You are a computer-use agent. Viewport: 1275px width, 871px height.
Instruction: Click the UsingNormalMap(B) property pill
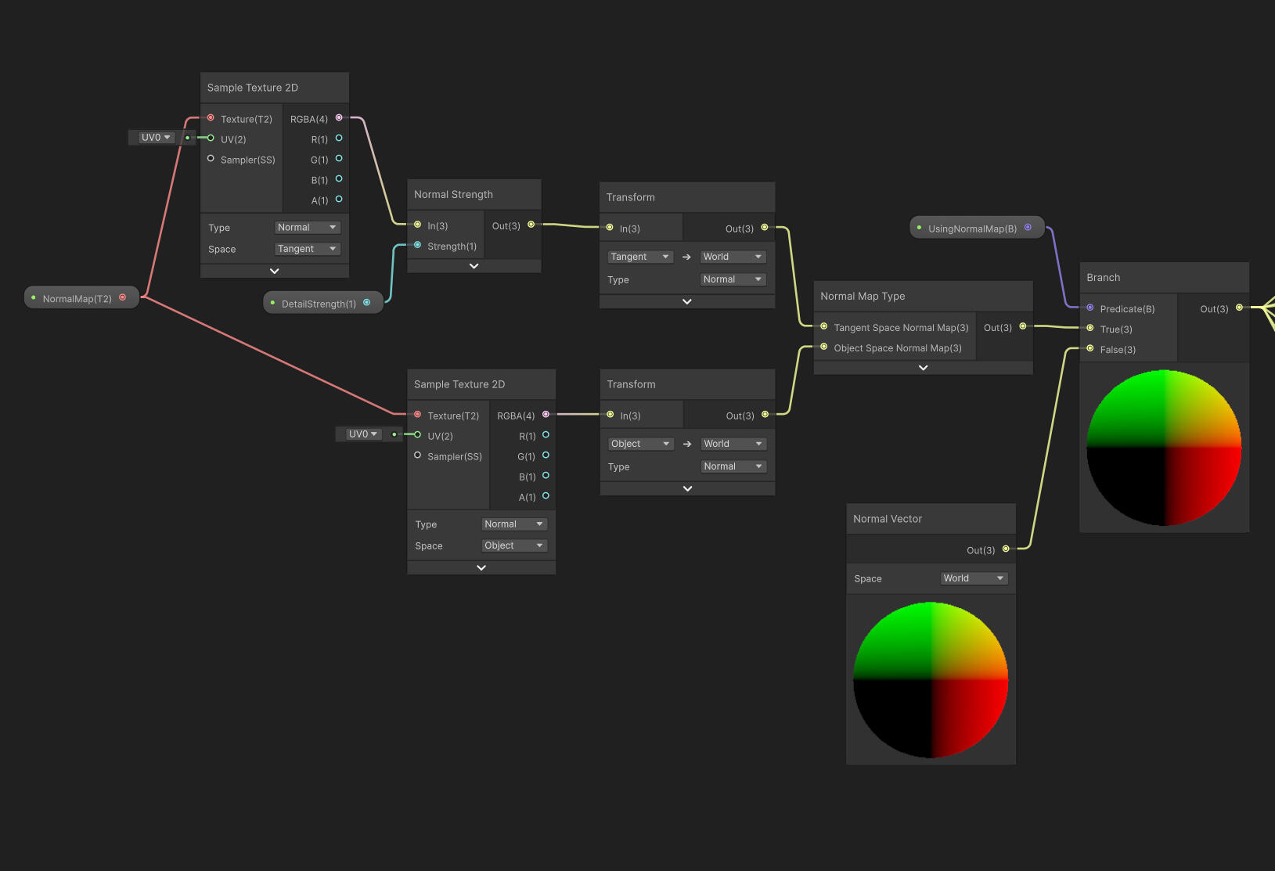click(x=971, y=229)
